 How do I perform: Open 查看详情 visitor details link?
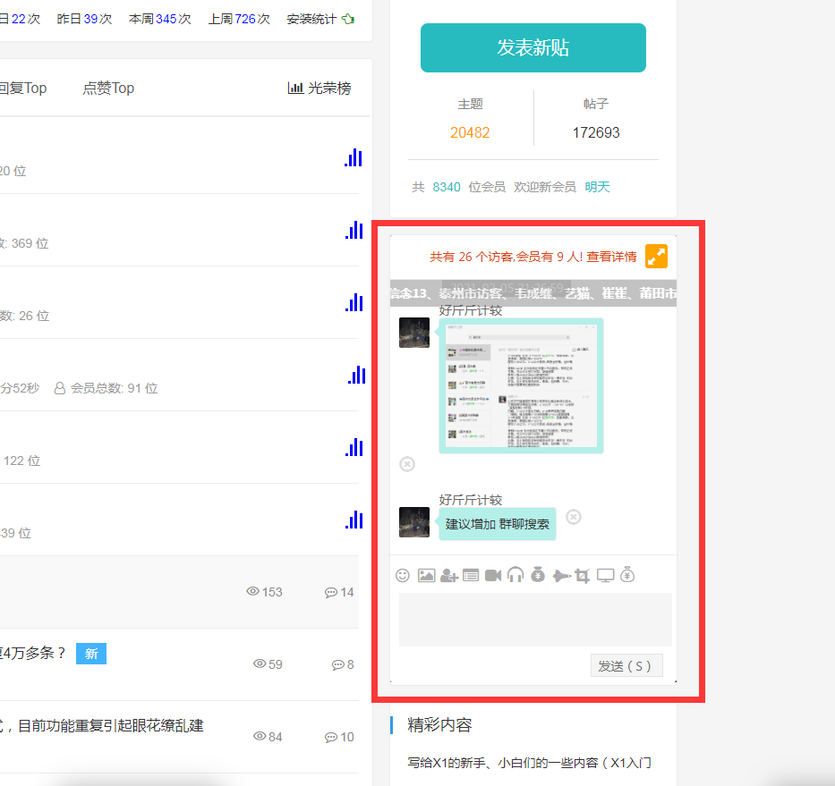tap(612, 258)
